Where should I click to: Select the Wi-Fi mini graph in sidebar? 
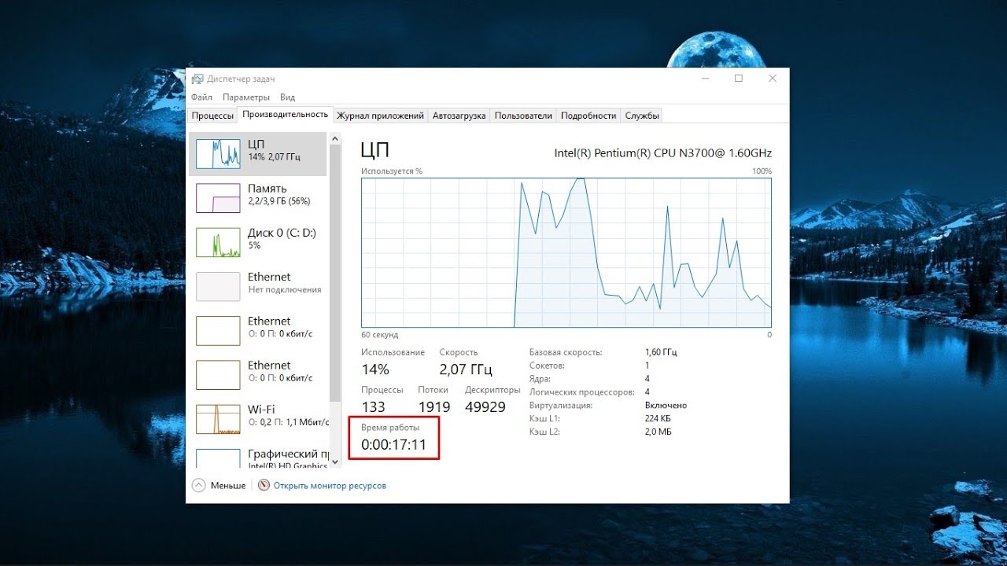(x=218, y=419)
